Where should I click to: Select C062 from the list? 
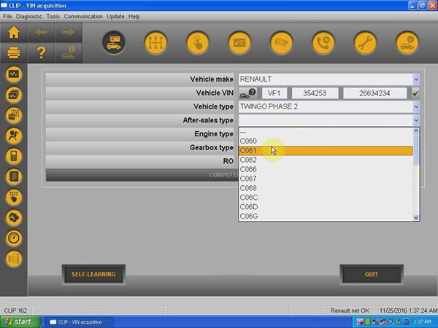[x=249, y=160]
